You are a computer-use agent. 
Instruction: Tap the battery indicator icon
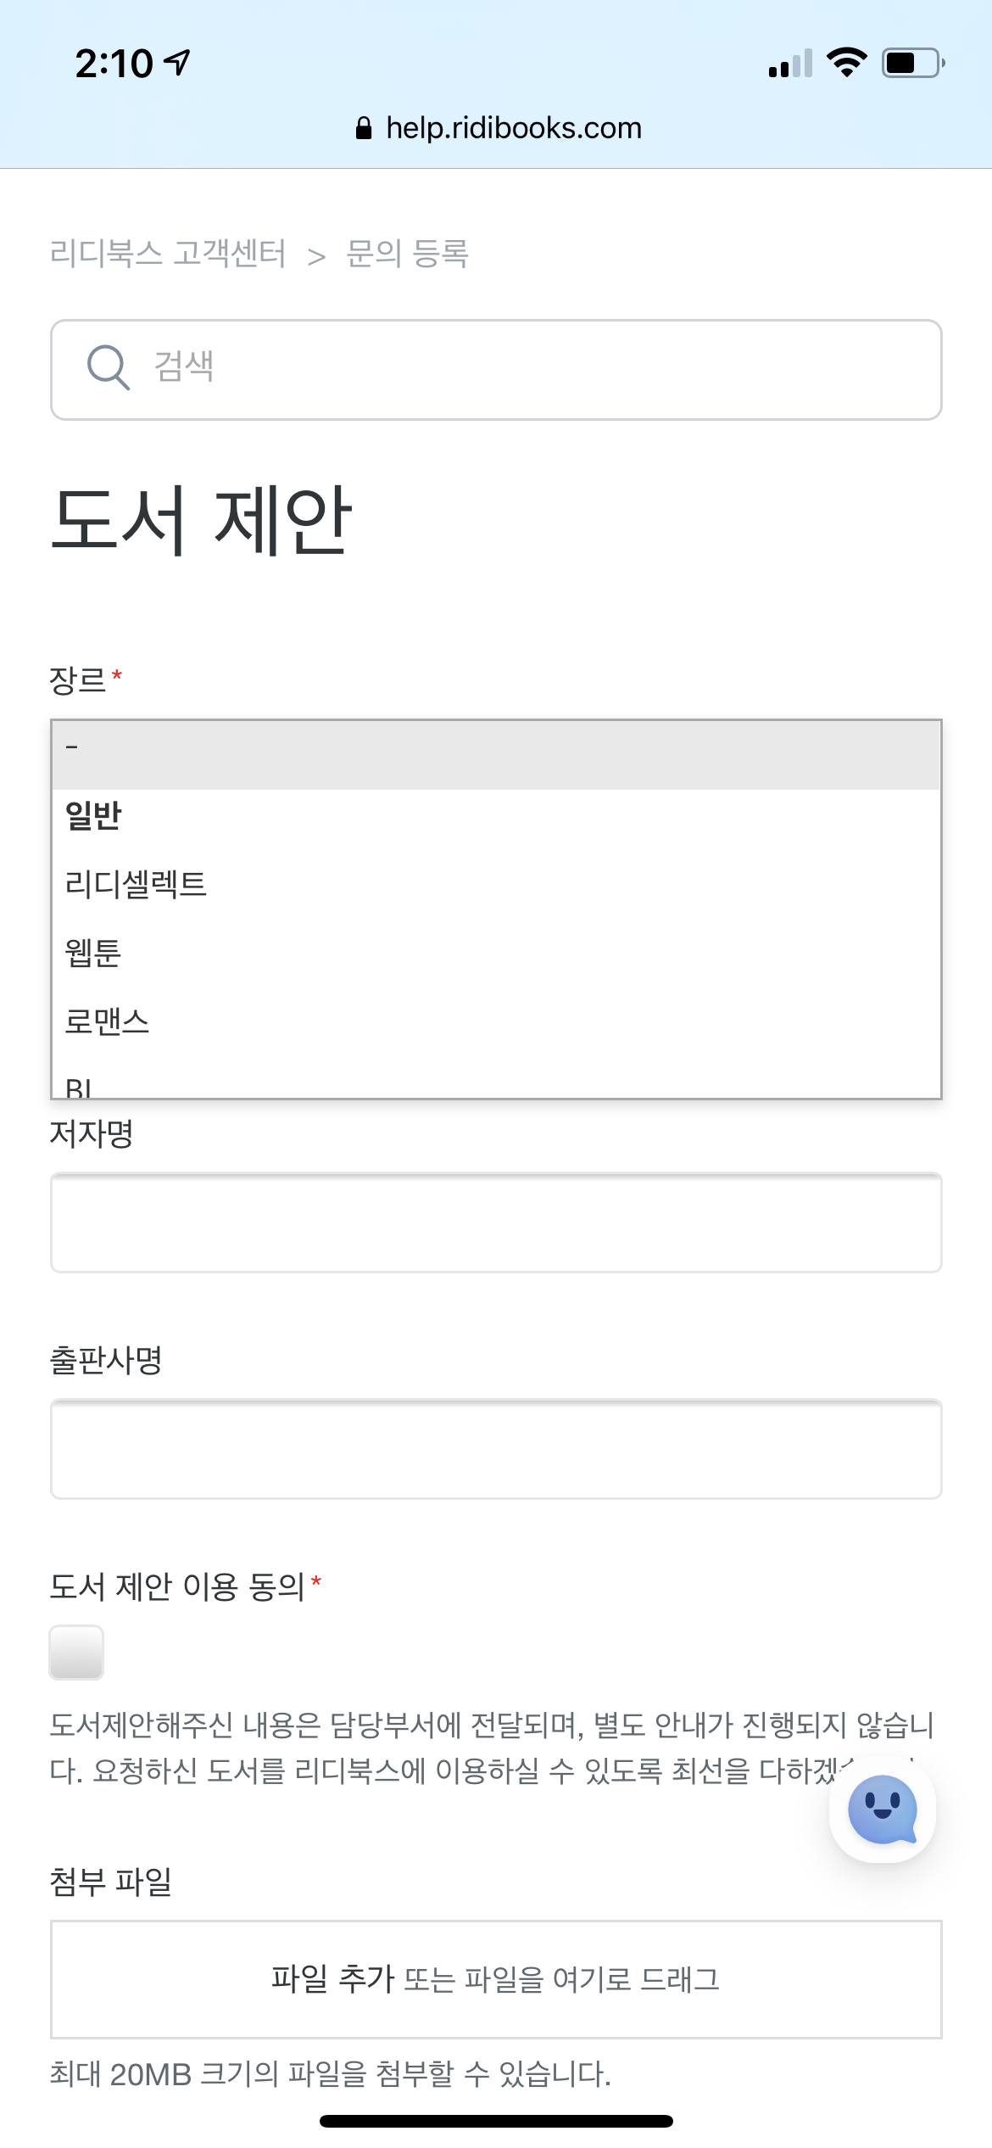coord(912,63)
